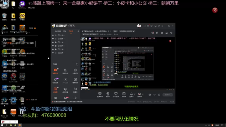Open the 多人连麦 download tool
Viewport: 226px width, 127px height.
tap(65, 81)
